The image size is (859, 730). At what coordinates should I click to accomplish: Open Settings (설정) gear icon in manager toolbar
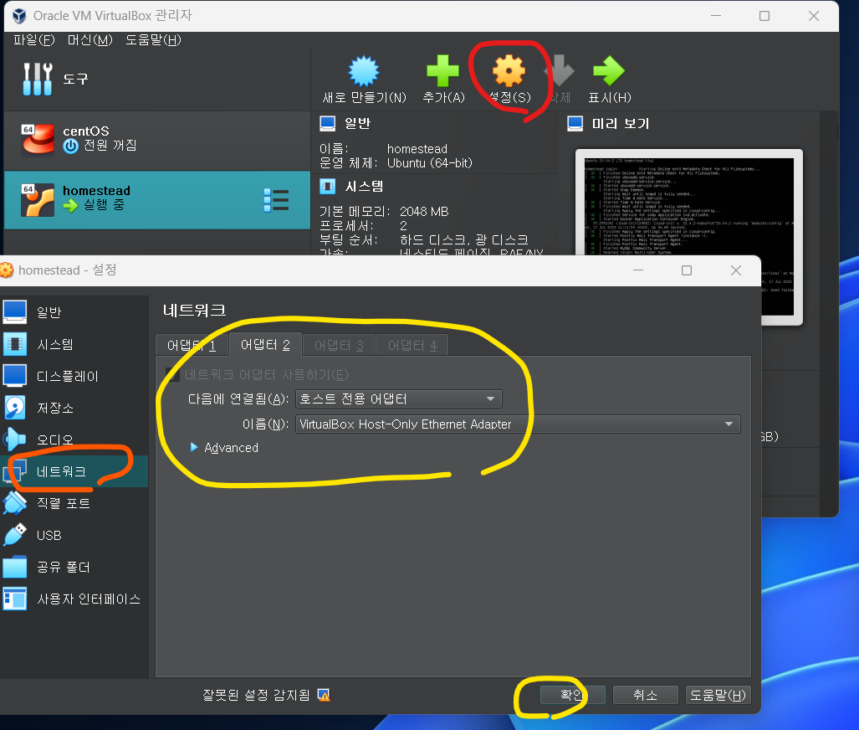509,71
